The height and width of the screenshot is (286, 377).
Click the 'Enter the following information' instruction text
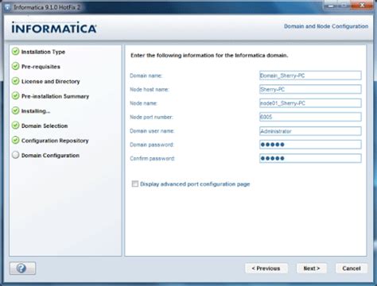point(209,56)
